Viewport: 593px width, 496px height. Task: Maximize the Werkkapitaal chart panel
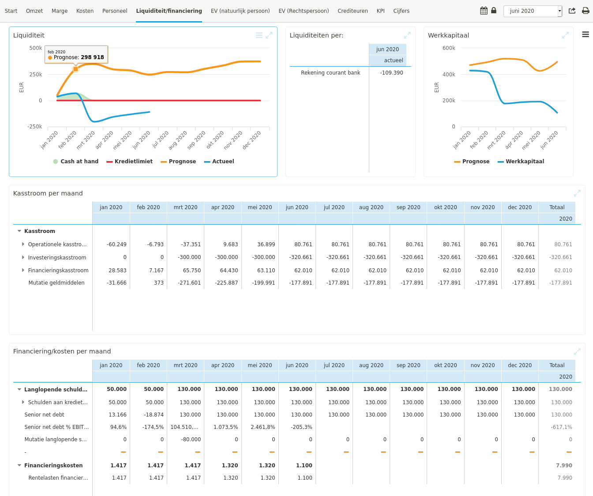[565, 35]
